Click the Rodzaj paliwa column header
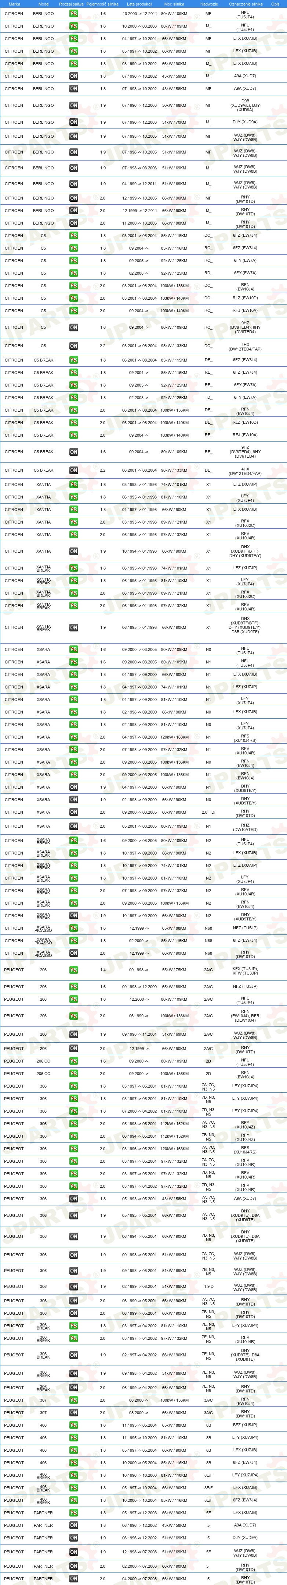Viewport: 287px width, 1585px height. click(72, 4)
